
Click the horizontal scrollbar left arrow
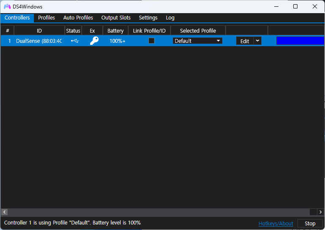(x=4, y=212)
